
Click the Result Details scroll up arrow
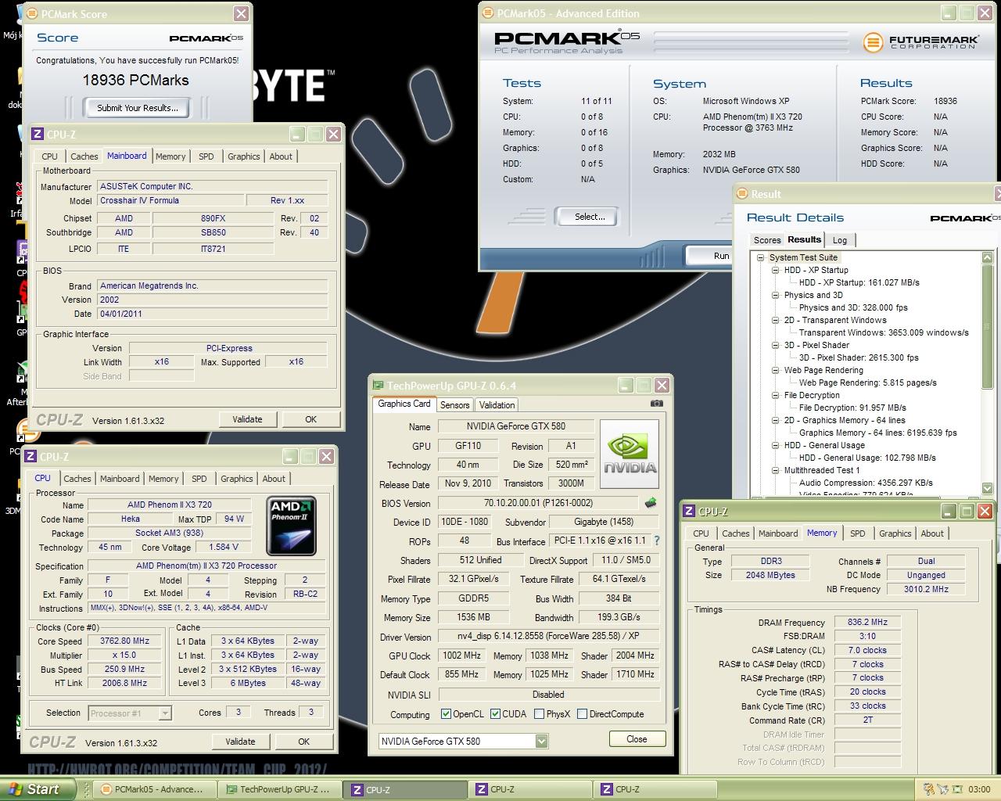click(988, 257)
